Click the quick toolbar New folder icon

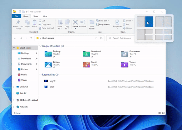pos(24,11)
